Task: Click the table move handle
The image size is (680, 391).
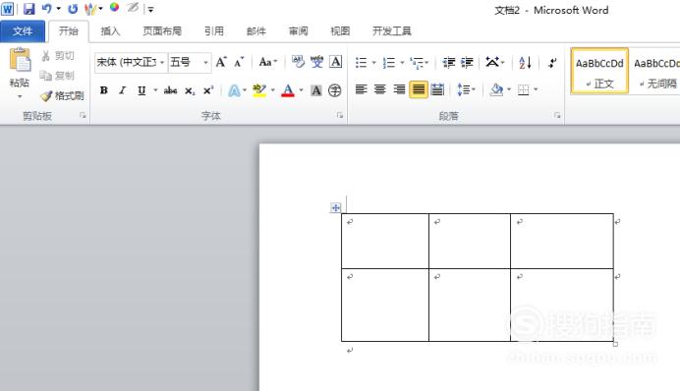Action: pyautogui.click(x=336, y=207)
